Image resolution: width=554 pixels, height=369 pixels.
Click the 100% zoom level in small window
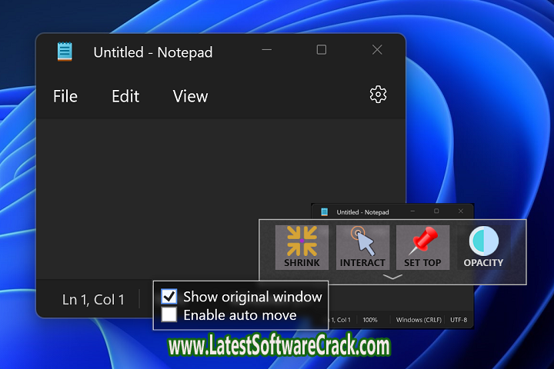(x=370, y=320)
